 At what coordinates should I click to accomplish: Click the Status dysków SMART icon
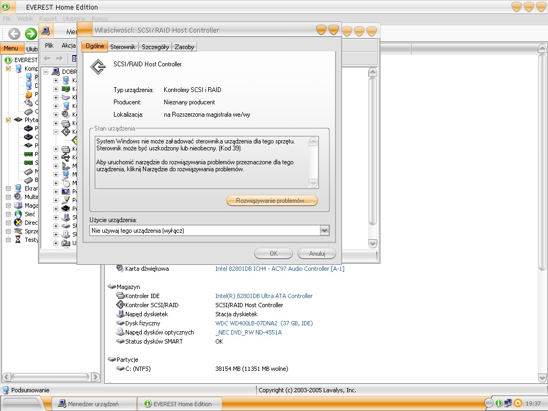(x=120, y=341)
